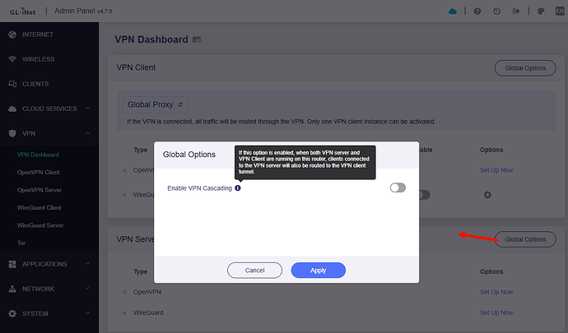Open the WireGuard client settings gear icon
The image size is (568, 333).
(487, 195)
